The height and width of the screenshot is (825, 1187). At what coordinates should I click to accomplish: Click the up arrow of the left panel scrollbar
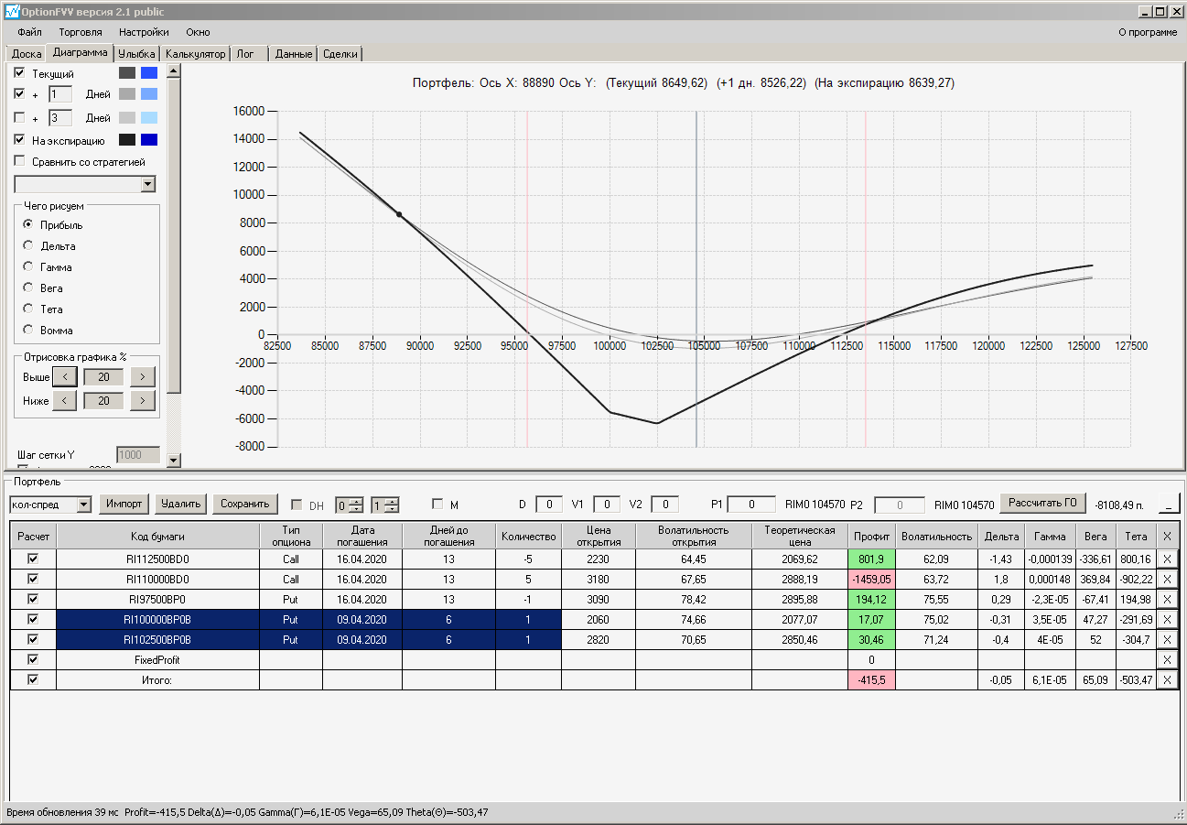coord(174,71)
